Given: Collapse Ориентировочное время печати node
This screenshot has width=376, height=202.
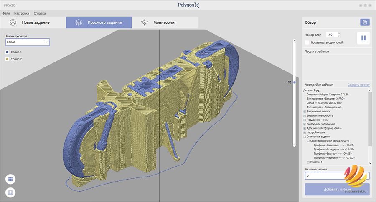Looking at the screenshot, I should pos(308,141).
